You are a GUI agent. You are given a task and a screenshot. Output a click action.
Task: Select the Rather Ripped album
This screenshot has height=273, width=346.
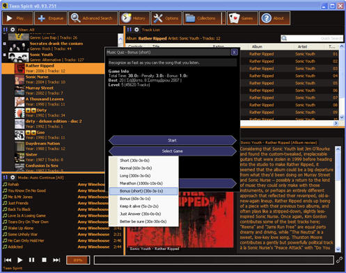(x=54, y=68)
